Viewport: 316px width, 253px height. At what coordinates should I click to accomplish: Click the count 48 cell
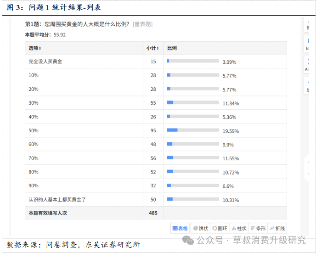[153, 144]
